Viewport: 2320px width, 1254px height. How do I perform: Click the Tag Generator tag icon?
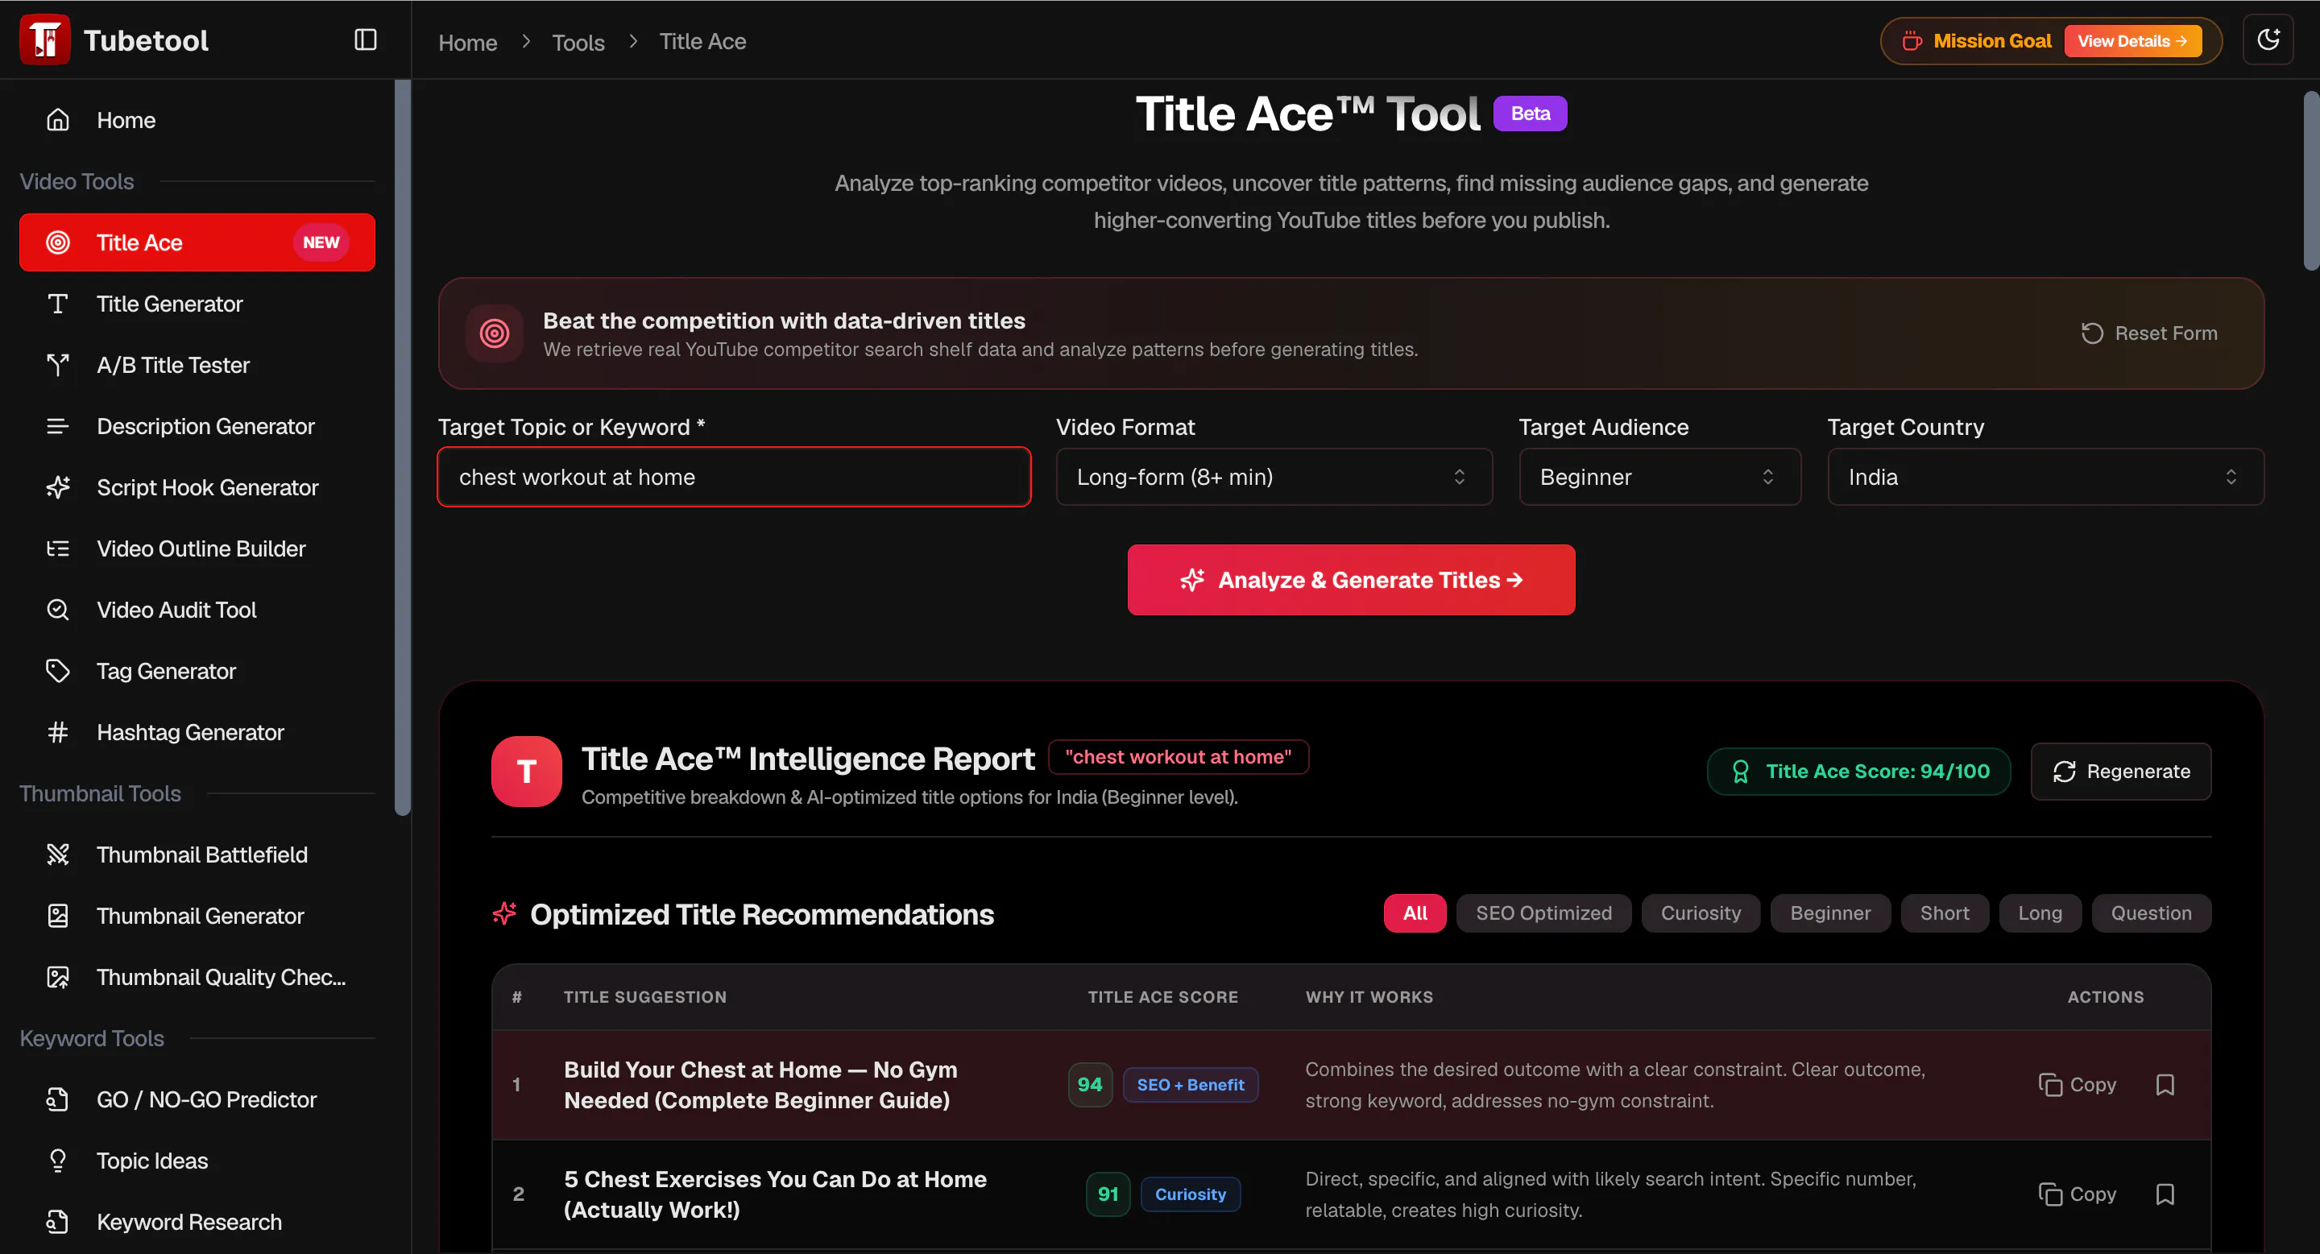pyautogui.click(x=58, y=671)
